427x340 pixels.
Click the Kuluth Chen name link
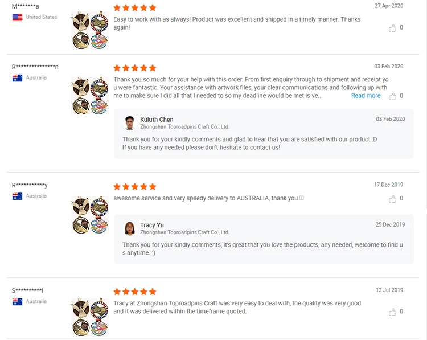click(157, 120)
